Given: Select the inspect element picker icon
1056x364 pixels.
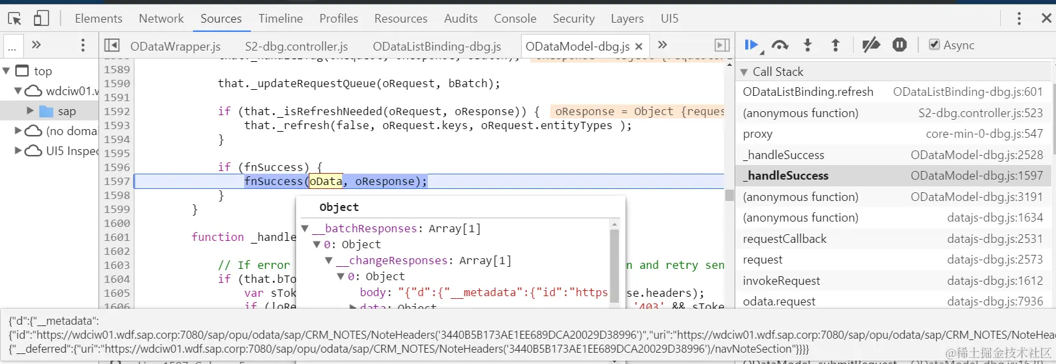Looking at the screenshot, I should point(15,19).
